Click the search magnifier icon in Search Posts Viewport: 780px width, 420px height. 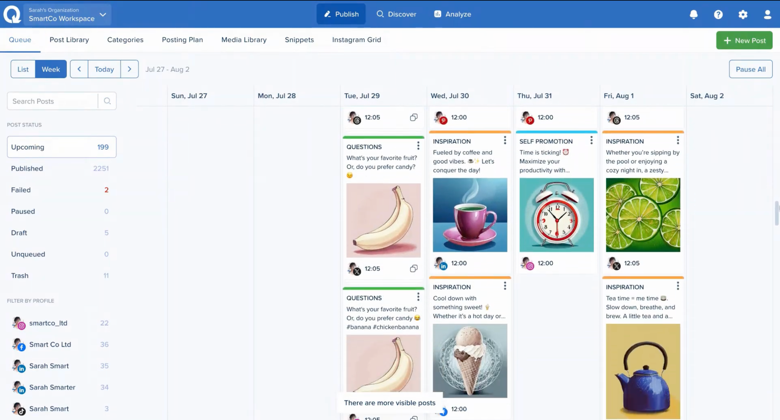click(x=107, y=101)
